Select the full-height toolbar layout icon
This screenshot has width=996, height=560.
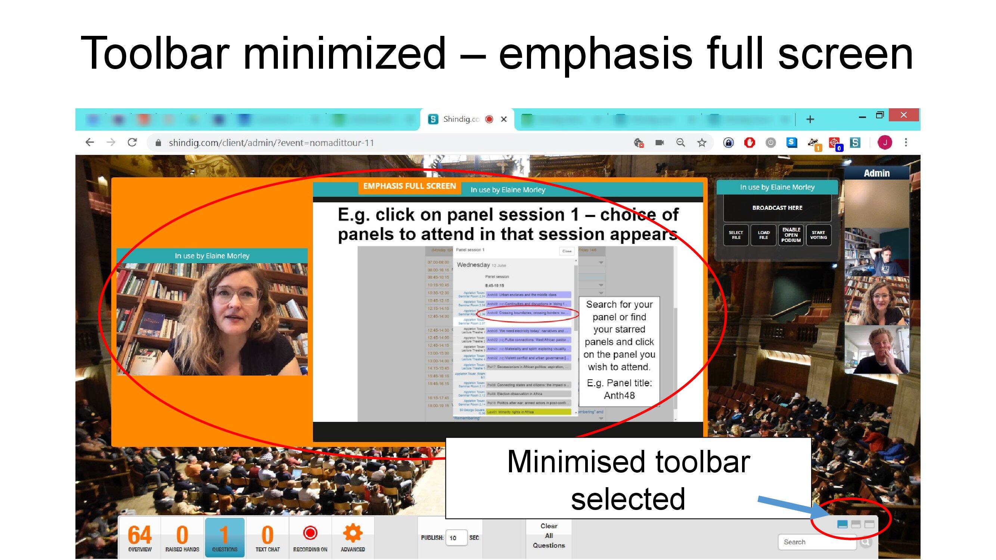869,524
